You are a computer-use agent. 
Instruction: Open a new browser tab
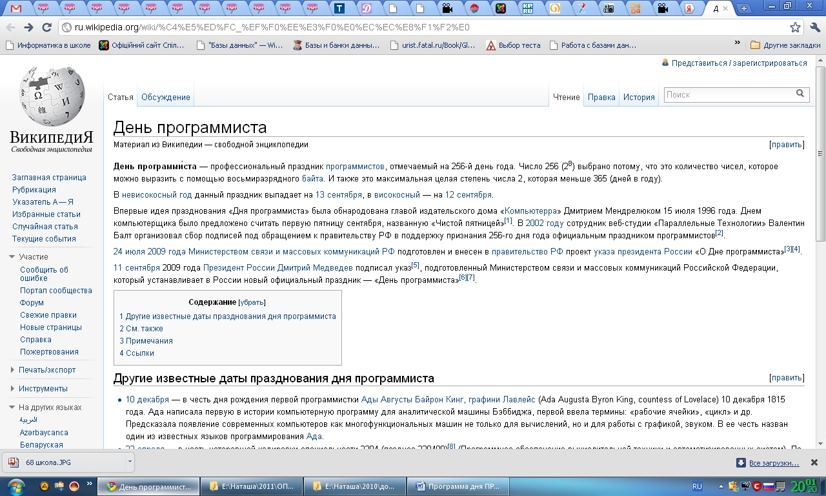pos(744,8)
